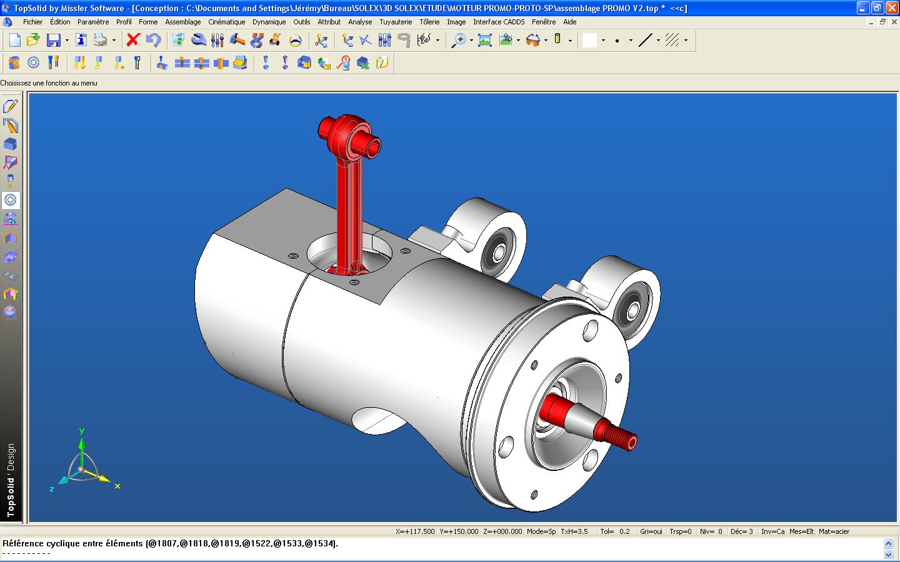
Task: Click the message panel scroll down arrow
Action: pos(889,555)
